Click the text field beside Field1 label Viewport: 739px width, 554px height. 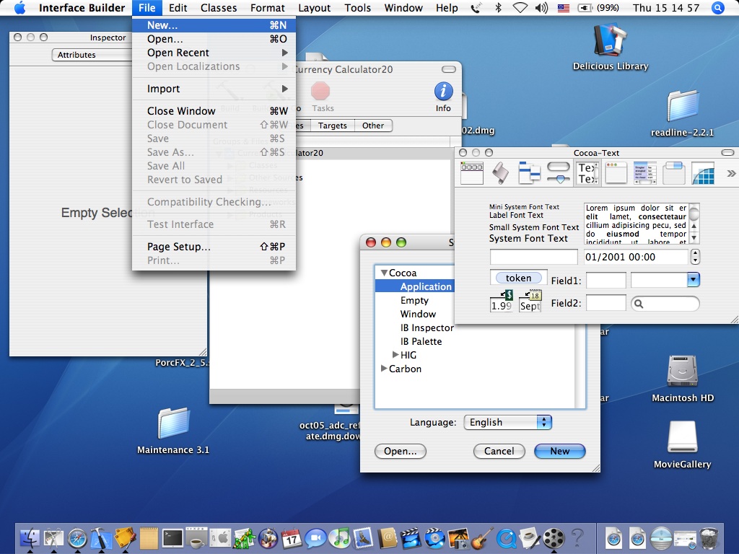coord(605,281)
